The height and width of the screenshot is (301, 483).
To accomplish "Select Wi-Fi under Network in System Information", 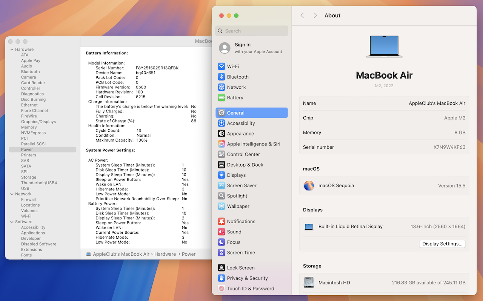I will (26, 216).
